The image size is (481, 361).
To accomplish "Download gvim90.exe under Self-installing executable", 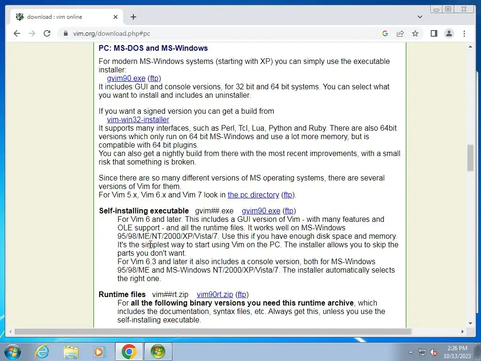I will (x=261, y=211).
